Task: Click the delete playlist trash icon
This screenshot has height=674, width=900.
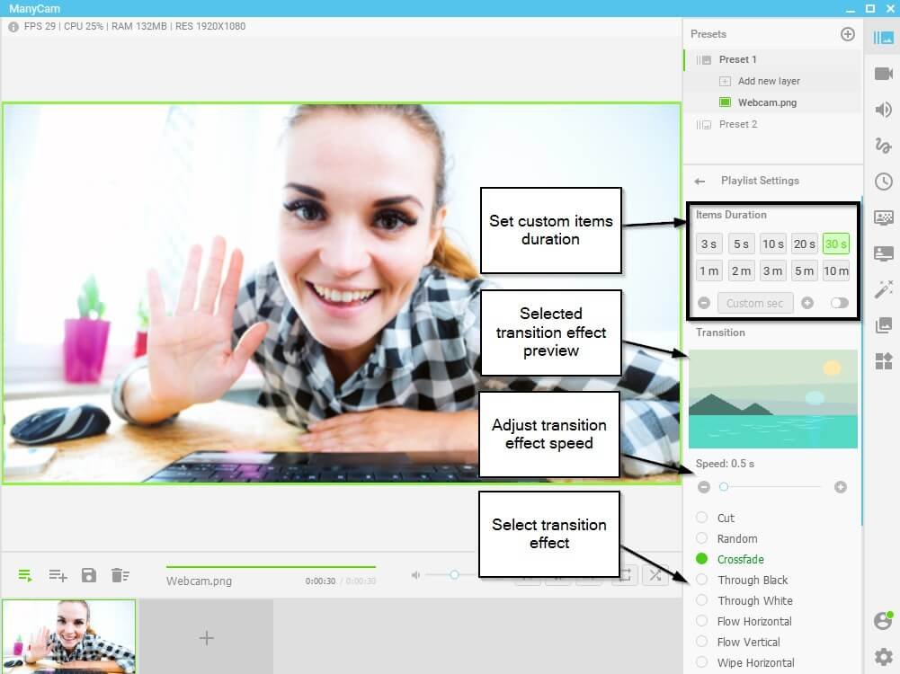Action: tap(120, 575)
